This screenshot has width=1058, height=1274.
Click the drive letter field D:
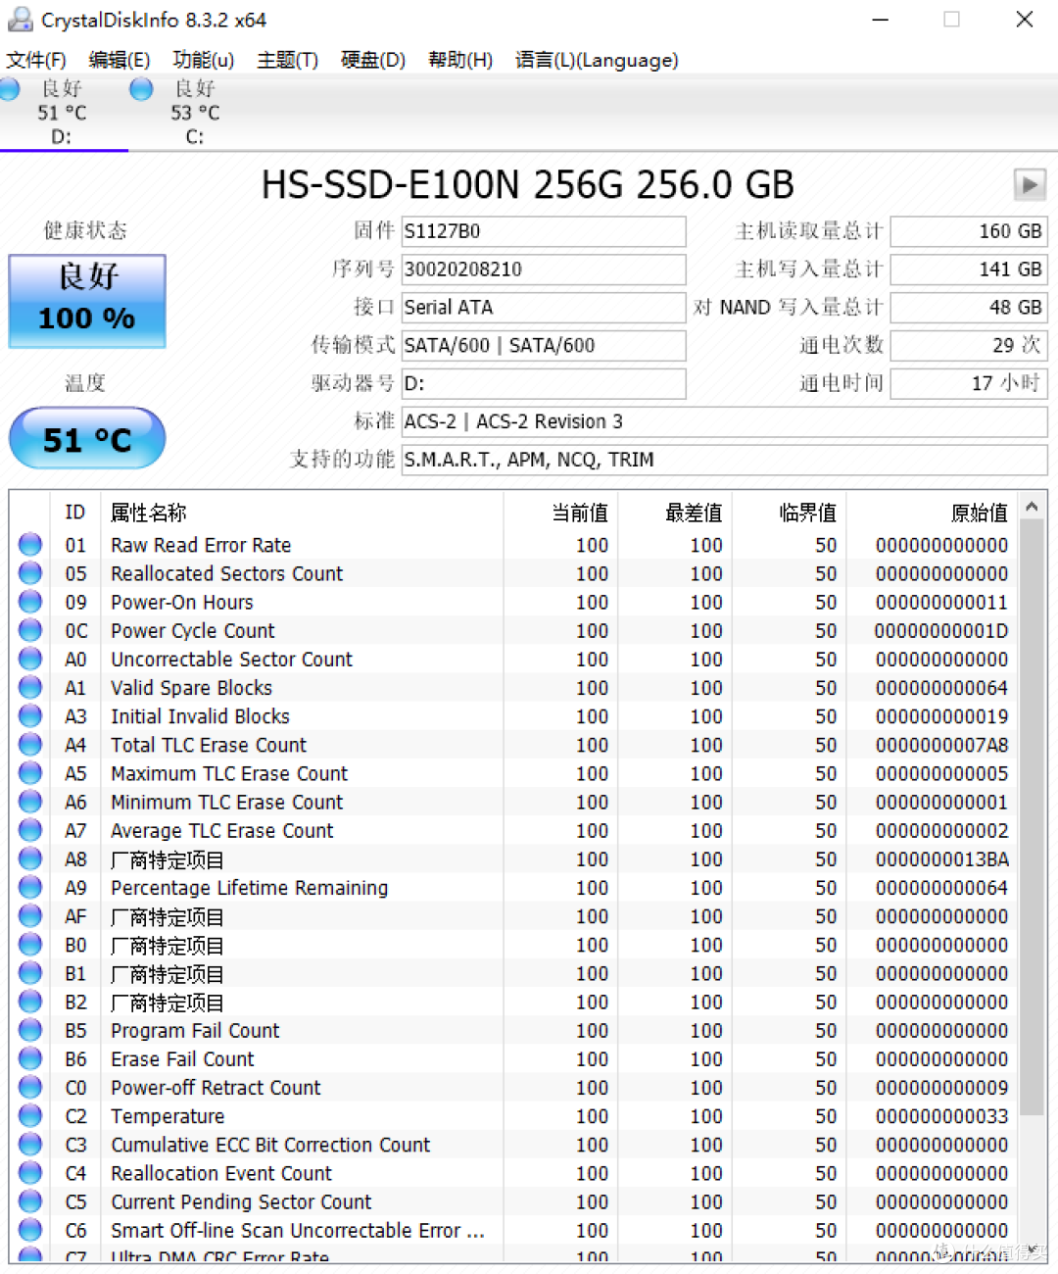pos(544,384)
